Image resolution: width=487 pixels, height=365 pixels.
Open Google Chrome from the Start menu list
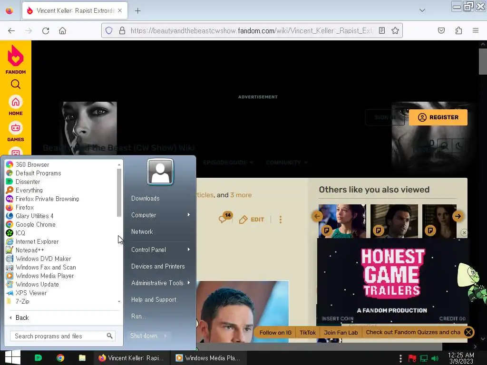(35, 224)
